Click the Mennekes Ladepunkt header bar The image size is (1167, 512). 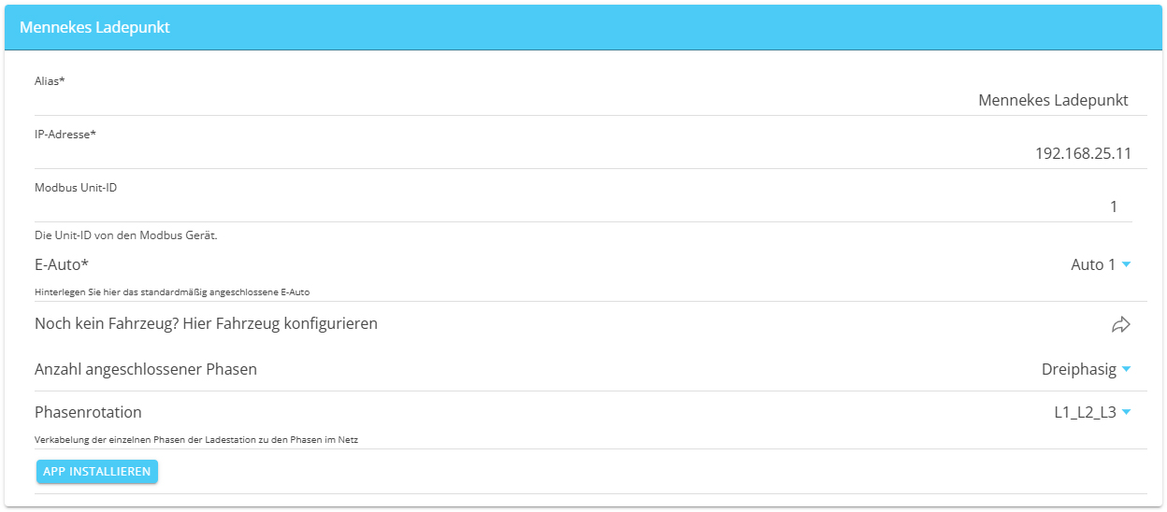tap(583, 27)
